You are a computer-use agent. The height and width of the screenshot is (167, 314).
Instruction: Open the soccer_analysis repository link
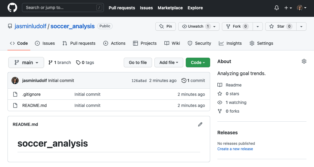coord(73,26)
